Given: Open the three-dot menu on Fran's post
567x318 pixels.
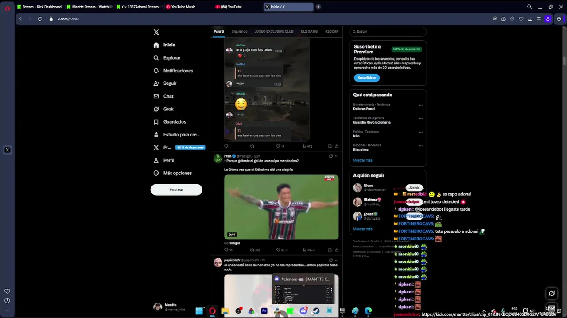Looking at the screenshot, I should [337, 156].
